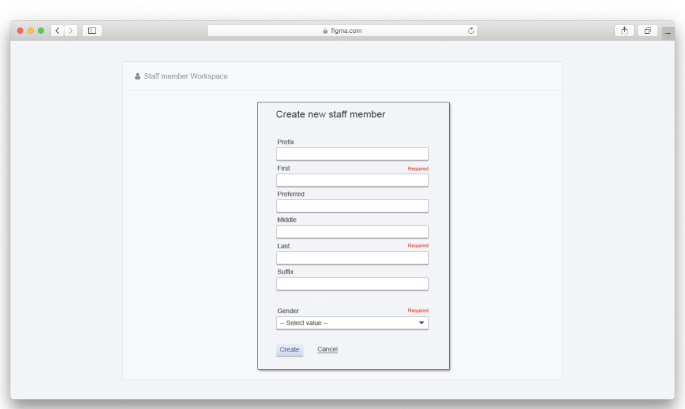Screen dimensions: 685x409
Task: Click the Suffix field label
Action: coord(286,272)
